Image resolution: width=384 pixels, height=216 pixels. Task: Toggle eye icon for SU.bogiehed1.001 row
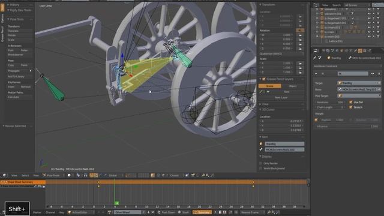[369, 19]
